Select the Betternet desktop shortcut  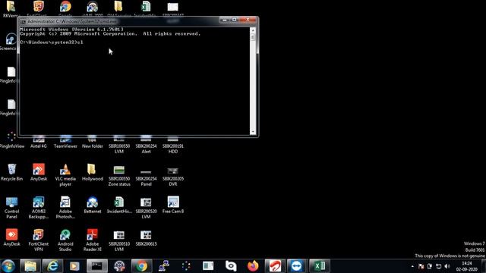(93, 205)
